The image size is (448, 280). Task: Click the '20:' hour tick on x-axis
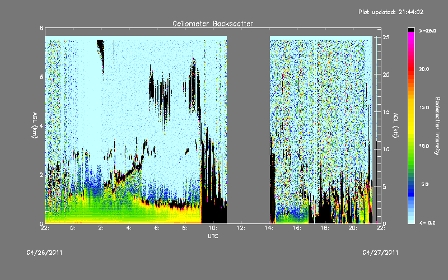click(353, 228)
